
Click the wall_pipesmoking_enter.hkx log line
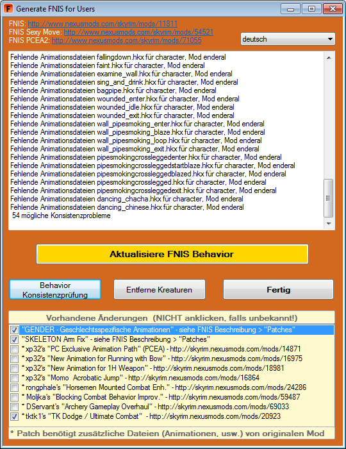tap(137, 124)
